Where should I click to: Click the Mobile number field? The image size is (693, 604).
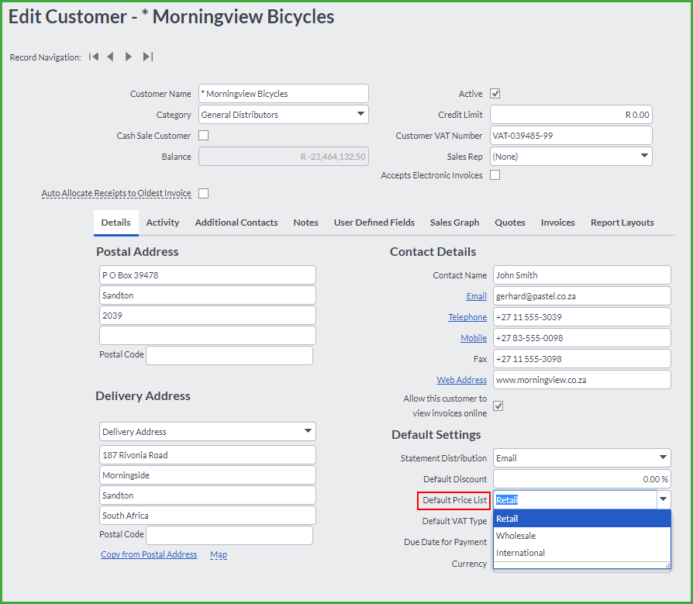click(581, 338)
